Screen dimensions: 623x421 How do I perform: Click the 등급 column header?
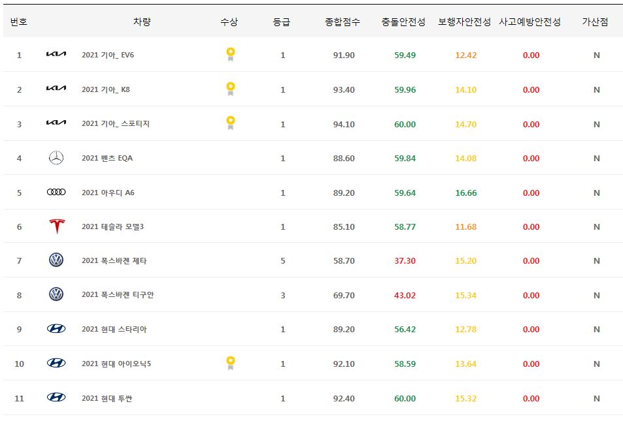[x=282, y=22]
